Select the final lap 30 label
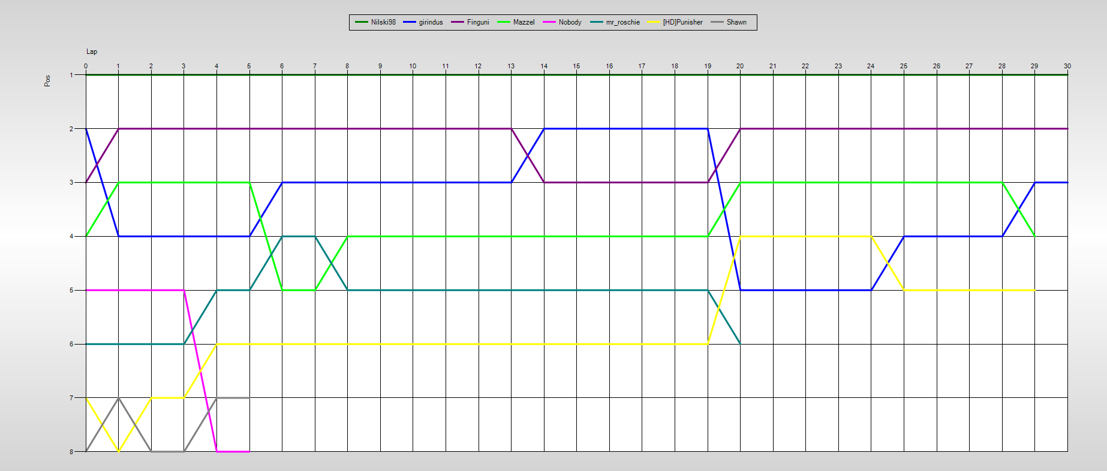 pyautogui.click(x=1067, y=66)
